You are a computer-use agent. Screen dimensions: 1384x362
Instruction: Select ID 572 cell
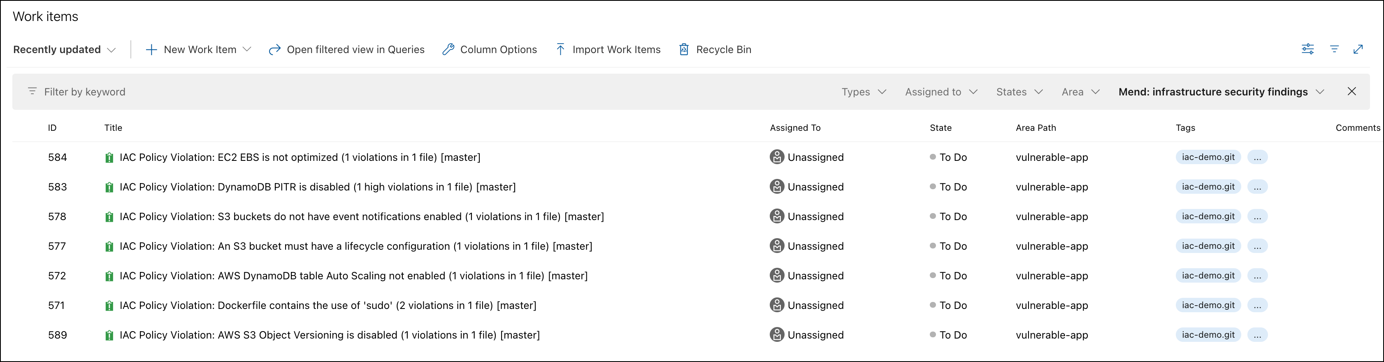57,276
